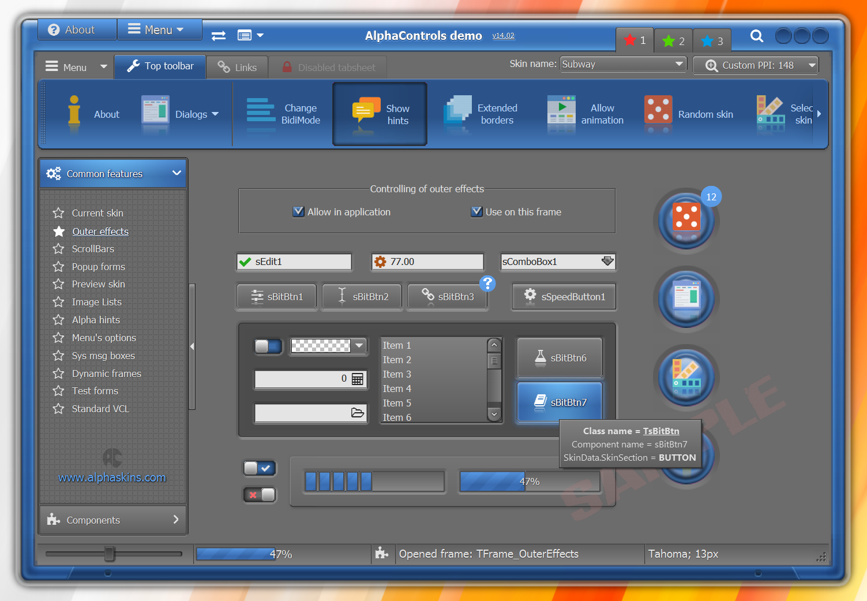
Task: Click the search magnifier in the title bar
Action: click(x=757, y=36)
